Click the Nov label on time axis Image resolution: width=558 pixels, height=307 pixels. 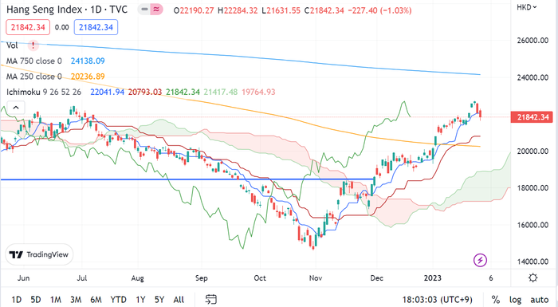316,277
